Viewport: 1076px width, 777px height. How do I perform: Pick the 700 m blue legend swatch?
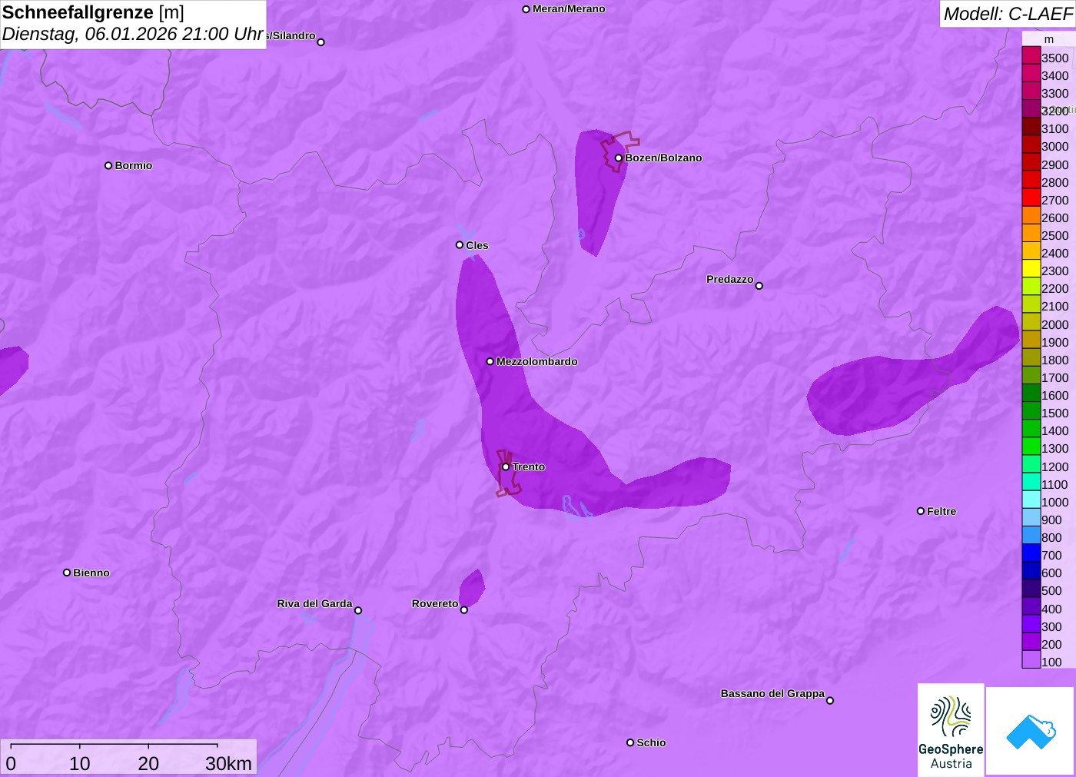(x=1031, y=553)
